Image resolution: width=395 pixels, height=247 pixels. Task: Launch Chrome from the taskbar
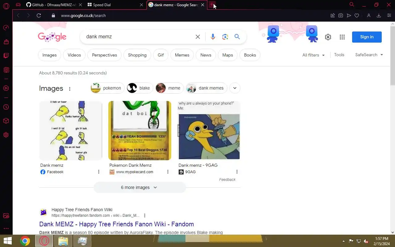pos(25,241)
